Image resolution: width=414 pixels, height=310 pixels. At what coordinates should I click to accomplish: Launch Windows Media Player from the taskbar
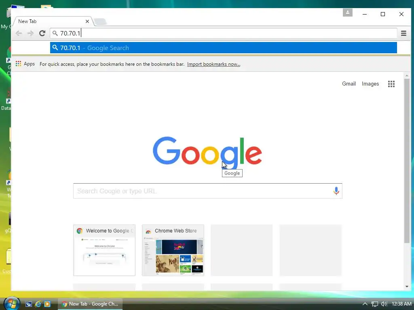47,304
